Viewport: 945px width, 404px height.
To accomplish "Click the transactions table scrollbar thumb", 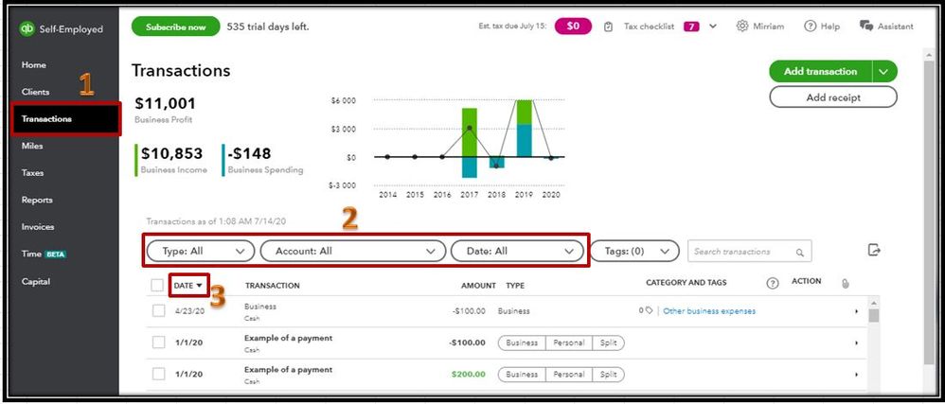I will pos(873,315).
